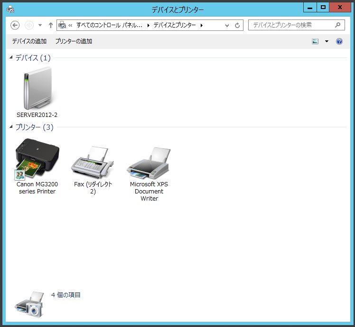The height and width of the screenshot is (327, 355).
Task: Open the Help question mark icon
Action: [339, 41]
